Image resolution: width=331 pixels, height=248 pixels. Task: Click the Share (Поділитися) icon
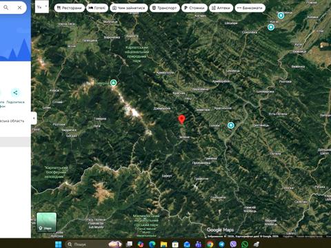coord(15,93)
